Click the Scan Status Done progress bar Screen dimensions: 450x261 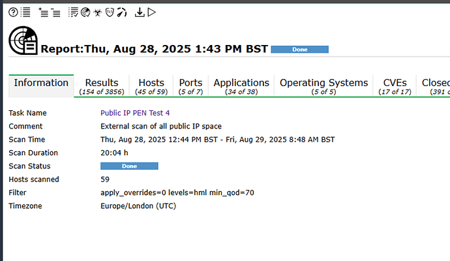pyautogui.click(x=129, y=166)
